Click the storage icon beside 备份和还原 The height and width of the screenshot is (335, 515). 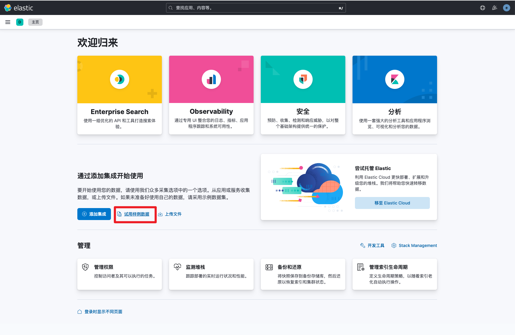(x=269, y=267)
